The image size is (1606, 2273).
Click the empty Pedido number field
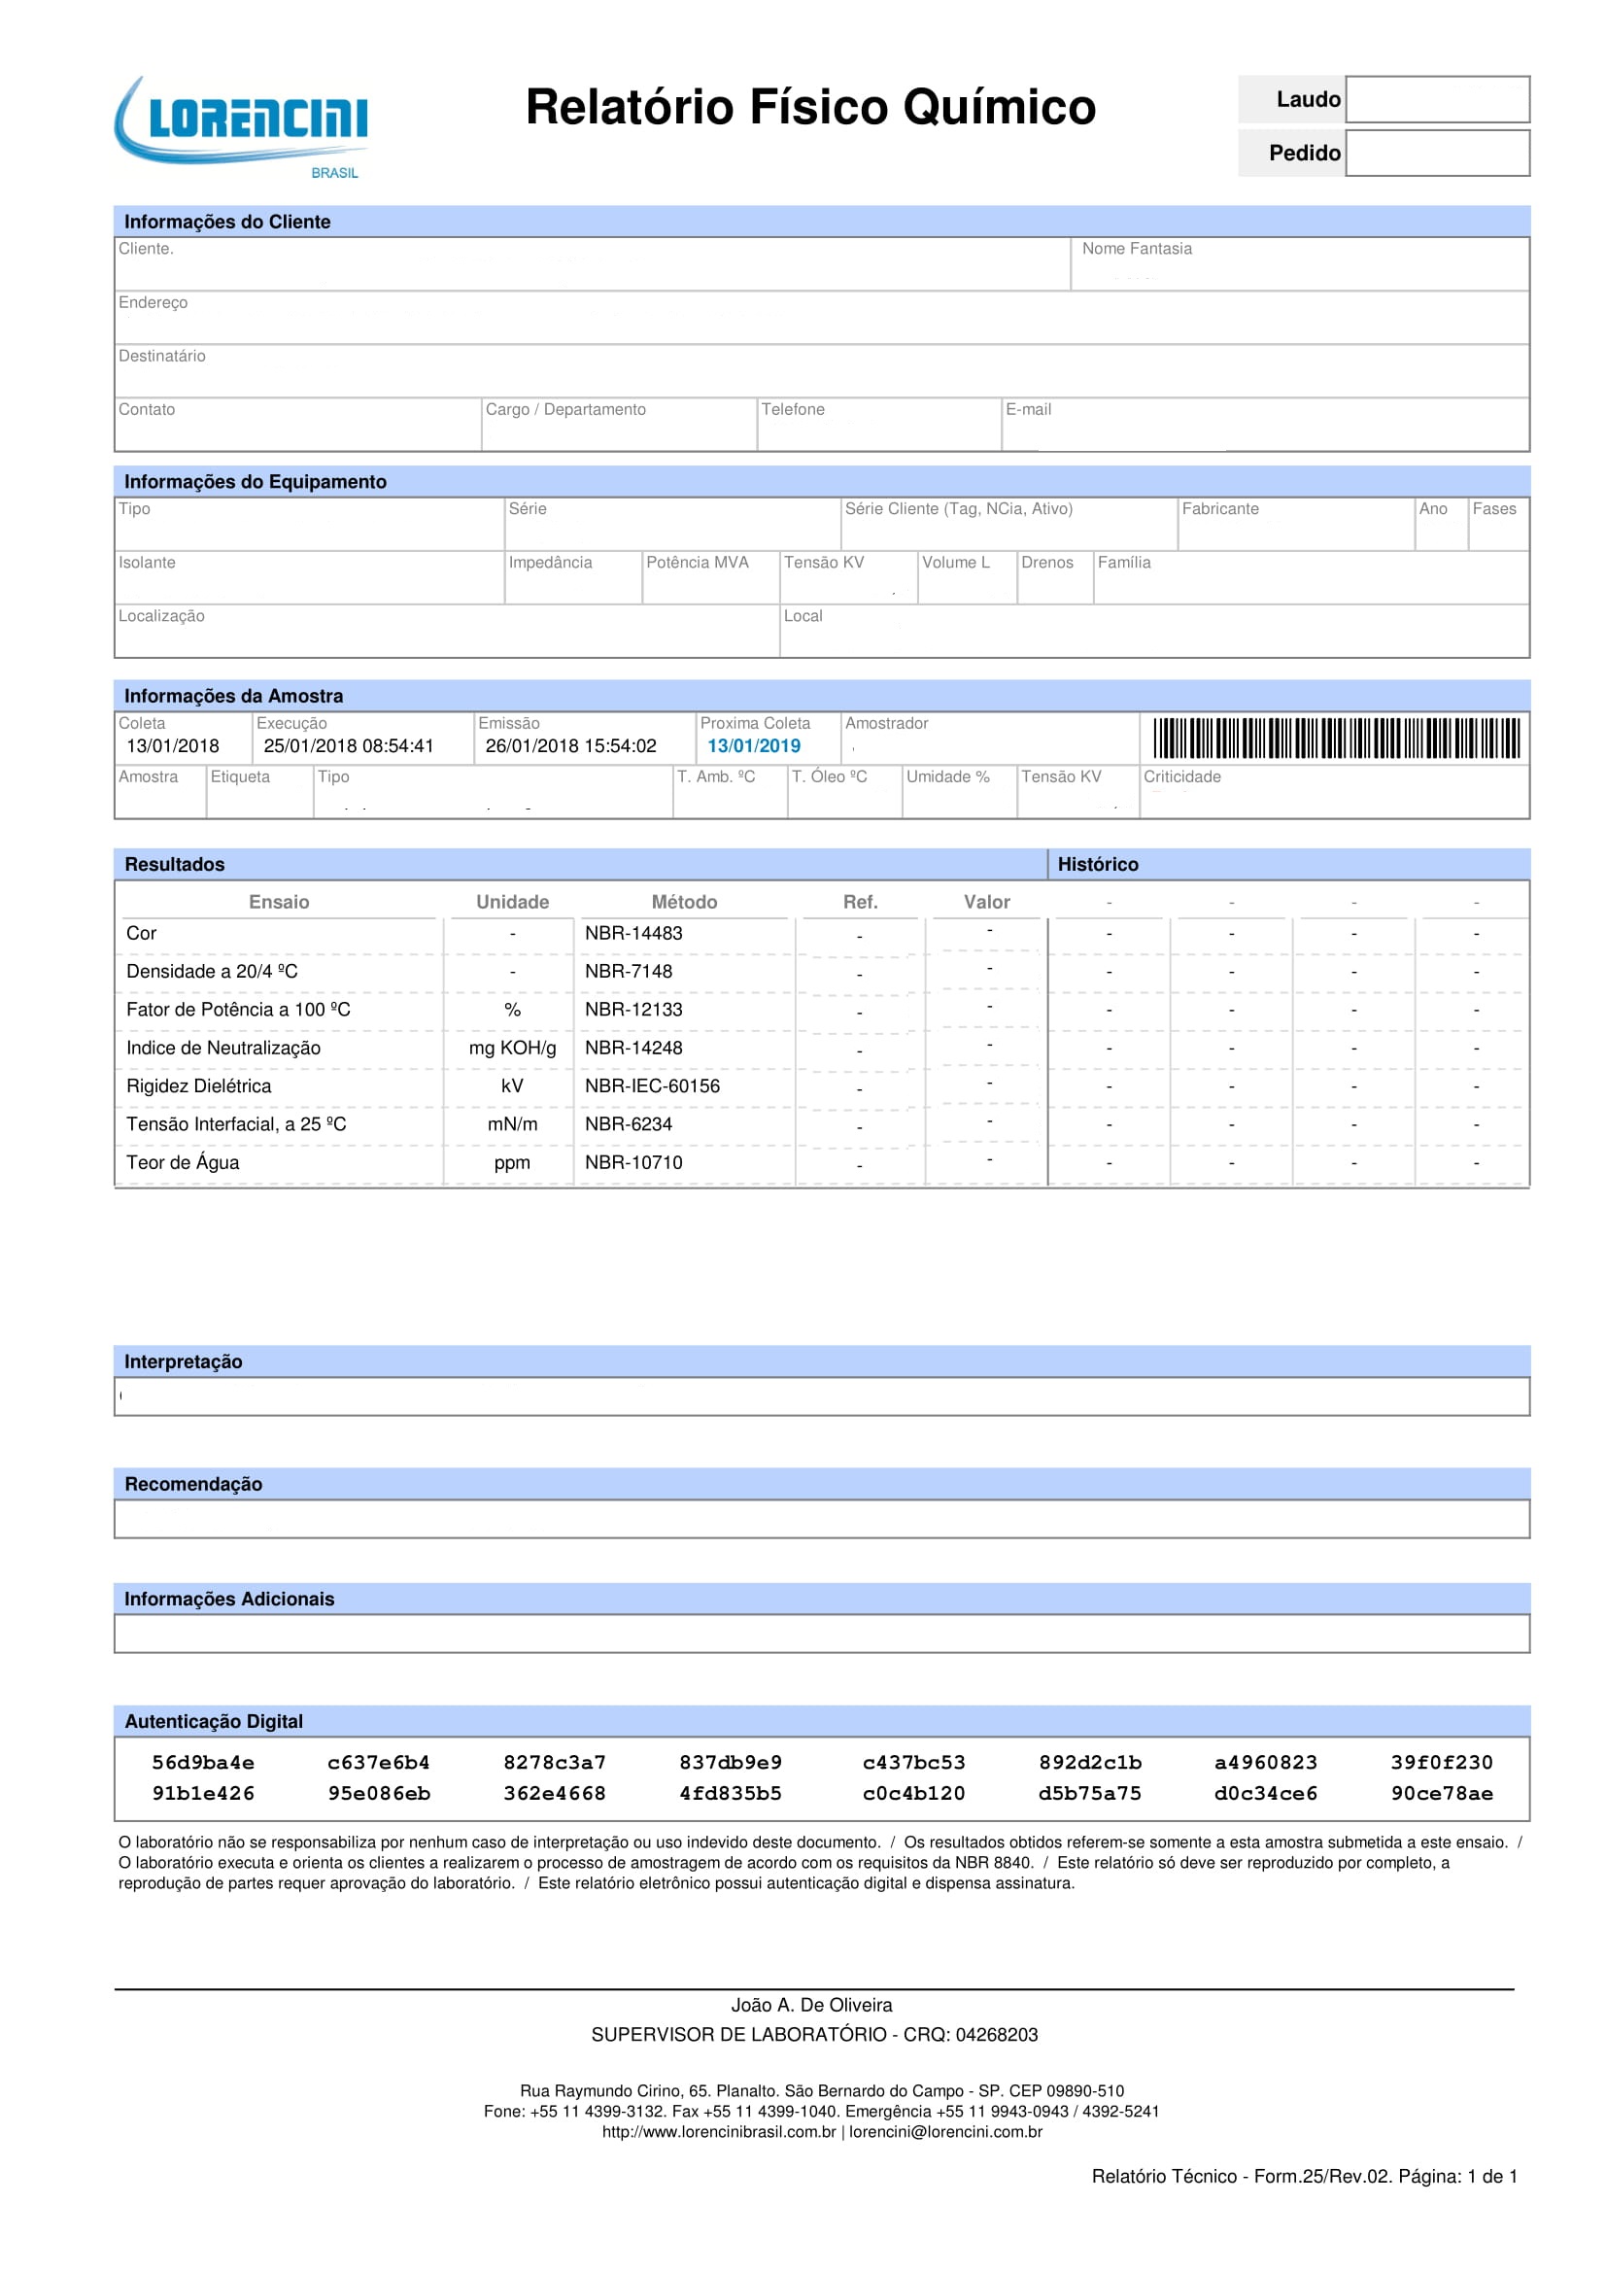[1437, 154]
